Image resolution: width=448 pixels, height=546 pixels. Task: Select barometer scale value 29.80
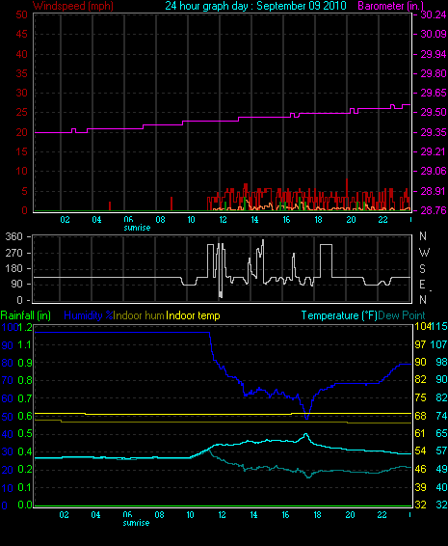433,73
